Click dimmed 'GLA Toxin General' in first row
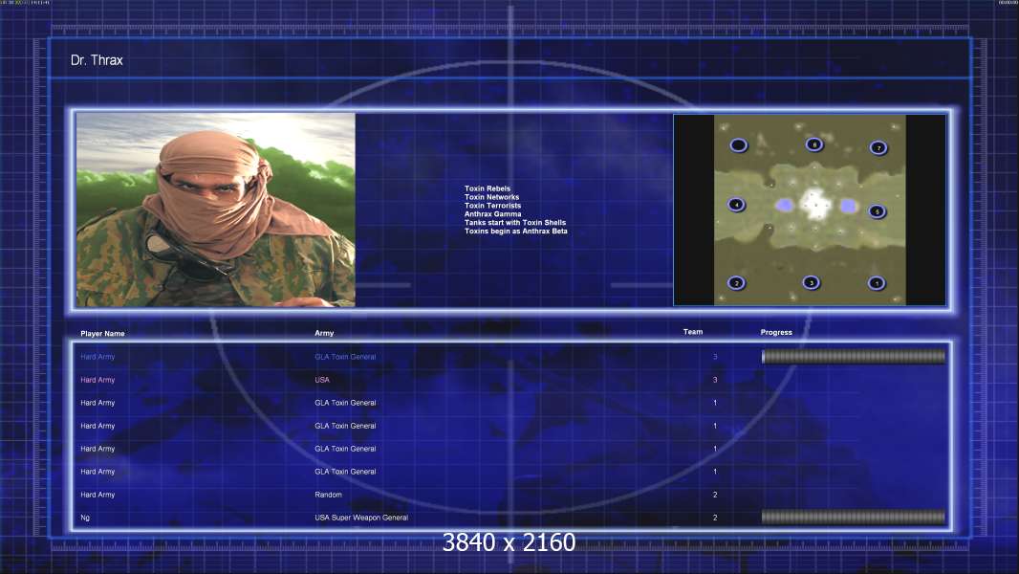Image resolution: width=1019 pixels, height=574 pixels. point(345,357)
